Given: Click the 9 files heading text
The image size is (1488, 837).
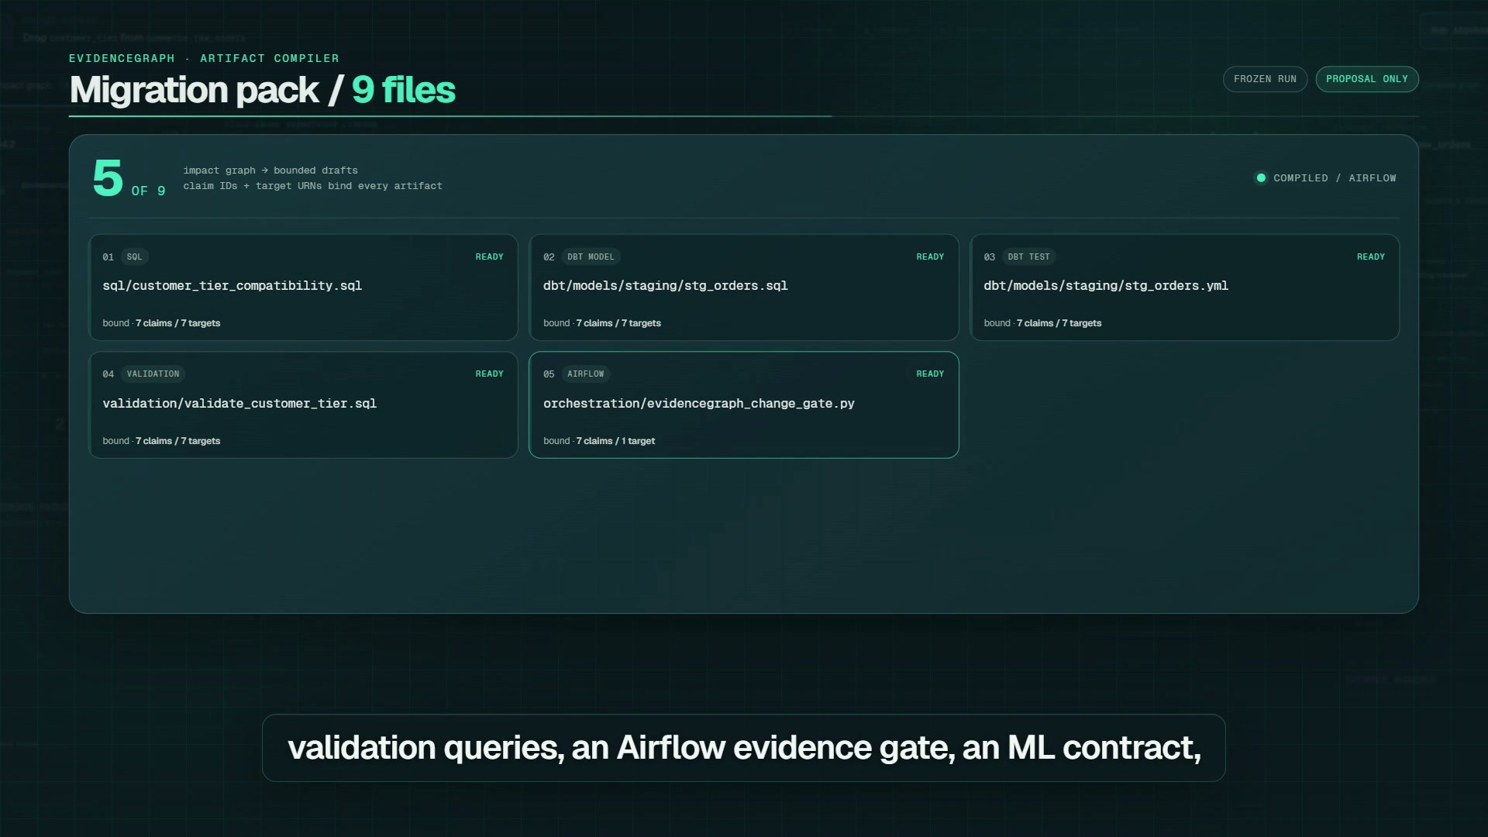Looking at the screenshot, I should (x=403, y=90).
